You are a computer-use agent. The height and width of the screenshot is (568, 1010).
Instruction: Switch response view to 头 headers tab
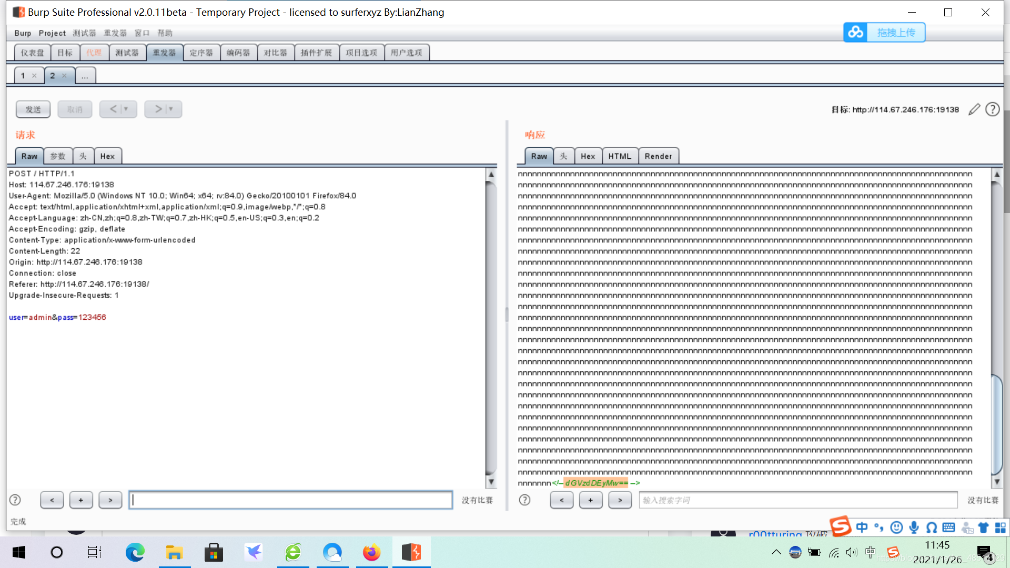click(563, 156)
